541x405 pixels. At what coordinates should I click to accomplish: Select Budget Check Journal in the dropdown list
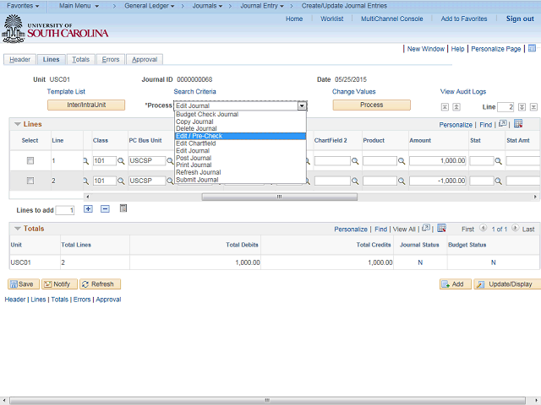(x=206, y=114)
